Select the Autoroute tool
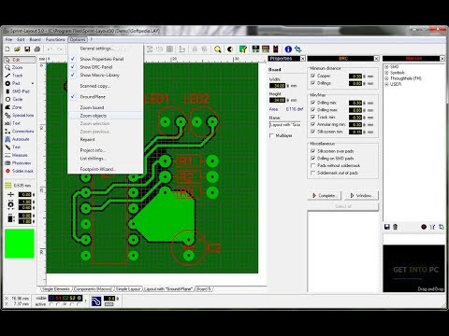 coord(17,139)
